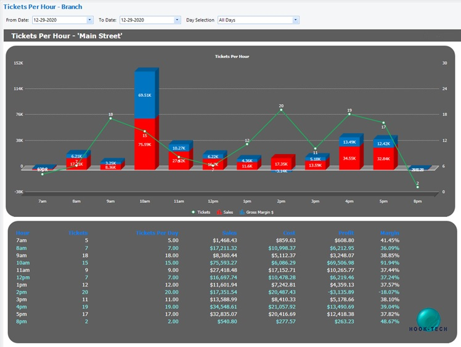The image size is (461, 347).
Task: Click the 9am tickets point labeled 18
Action: (x=110, y=118)
